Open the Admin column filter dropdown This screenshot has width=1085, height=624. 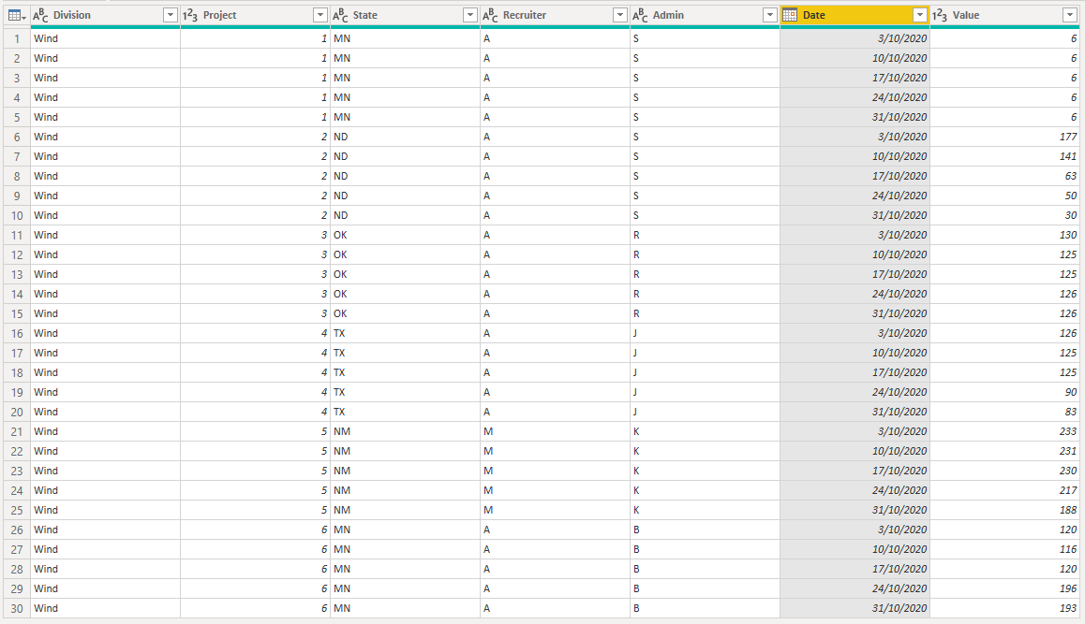pyautogui.click(x=770, y=15)
